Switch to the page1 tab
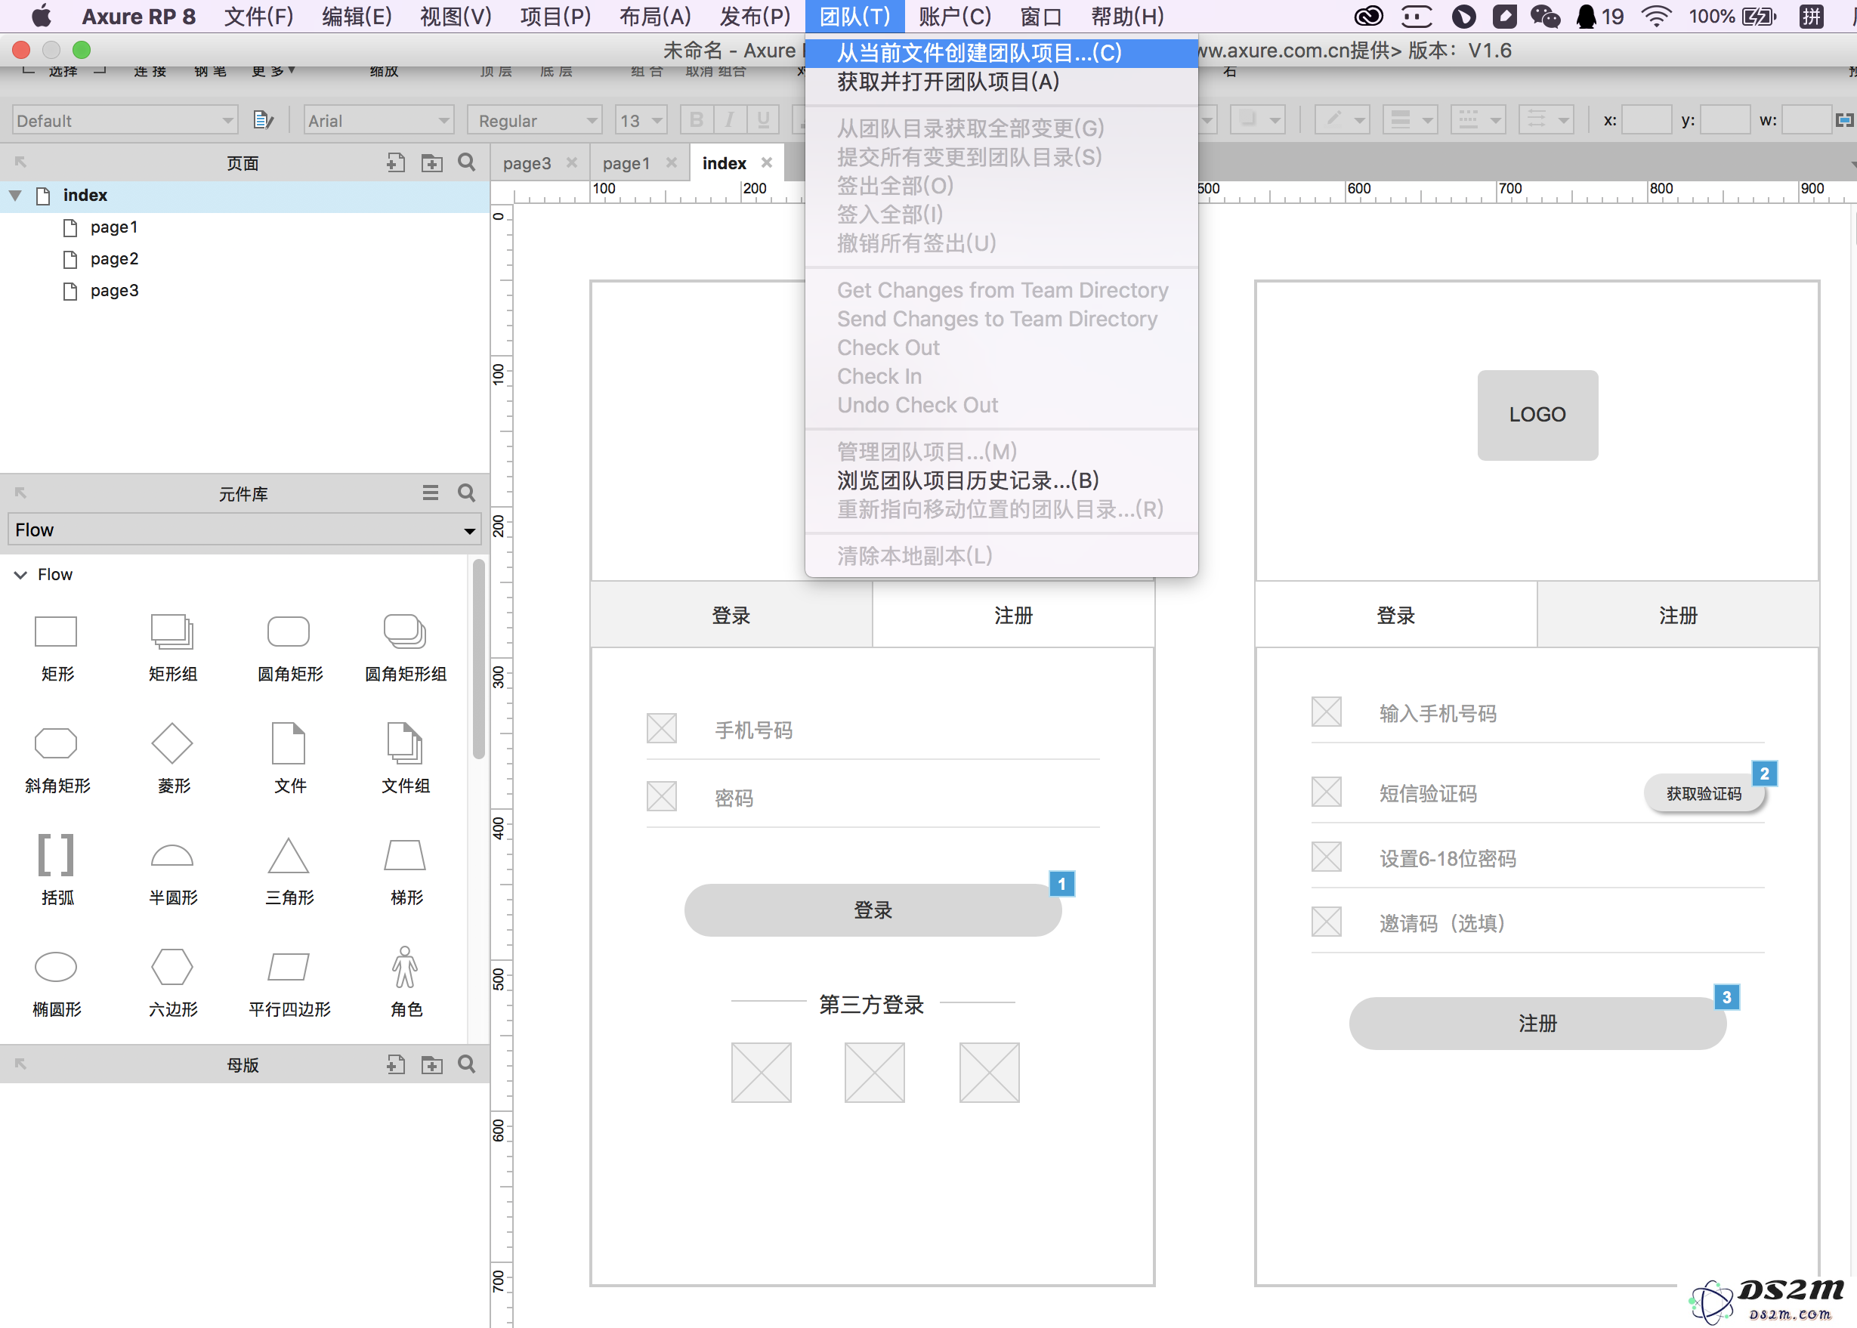 (626, 162)
